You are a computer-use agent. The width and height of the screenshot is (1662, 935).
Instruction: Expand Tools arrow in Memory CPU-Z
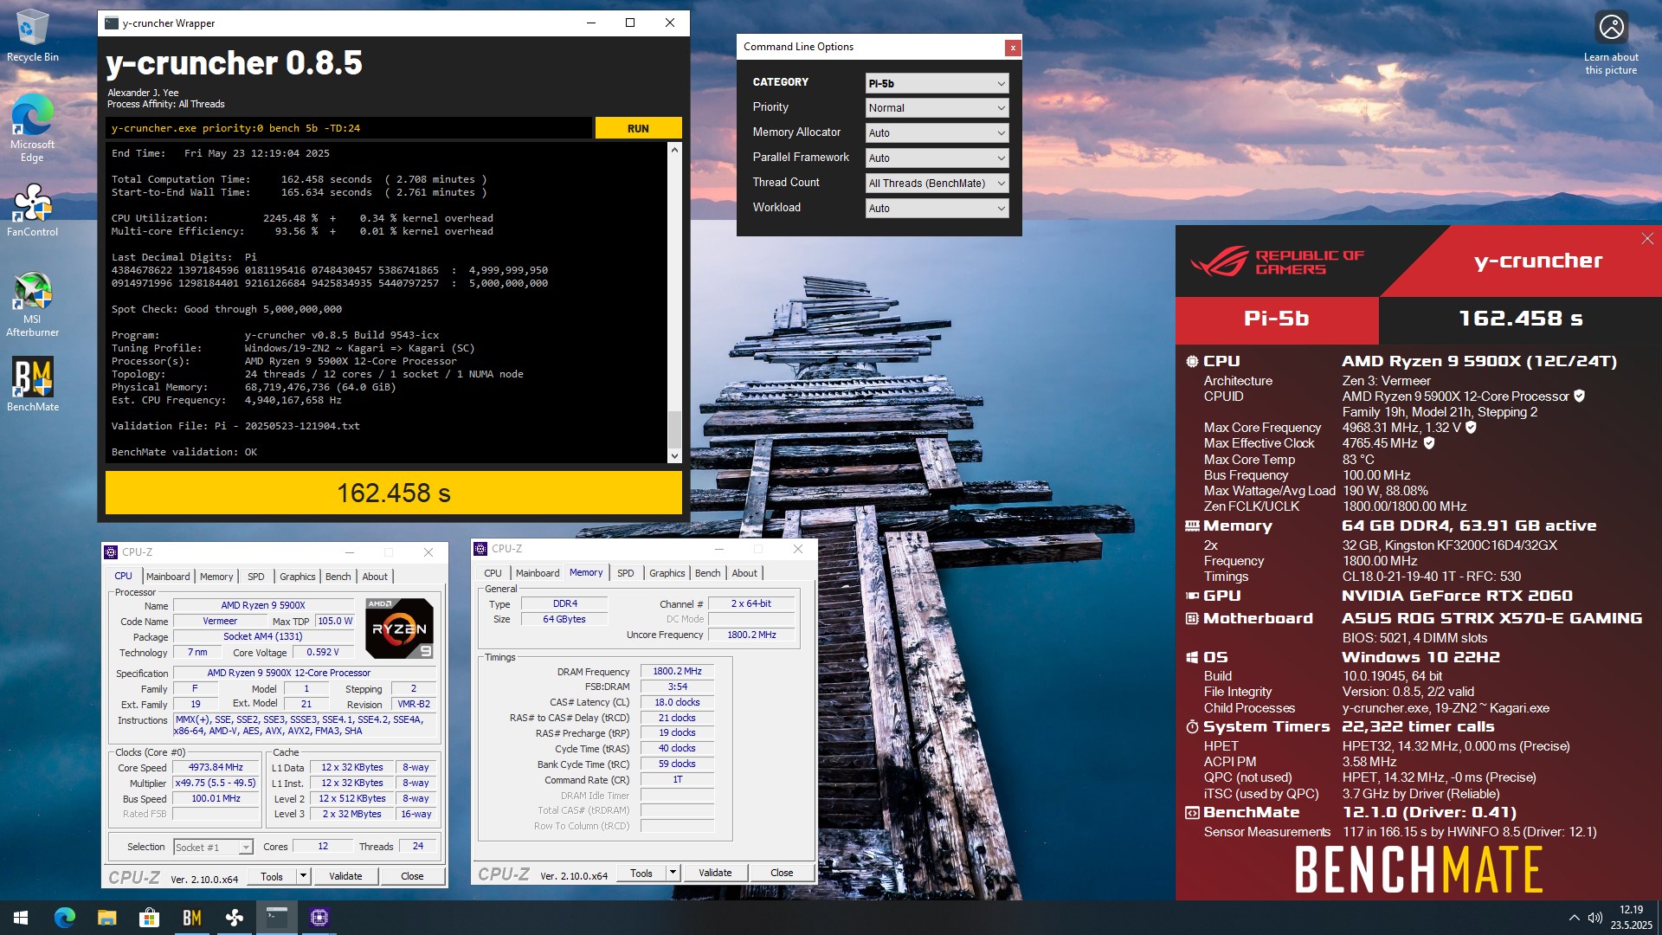673,873
